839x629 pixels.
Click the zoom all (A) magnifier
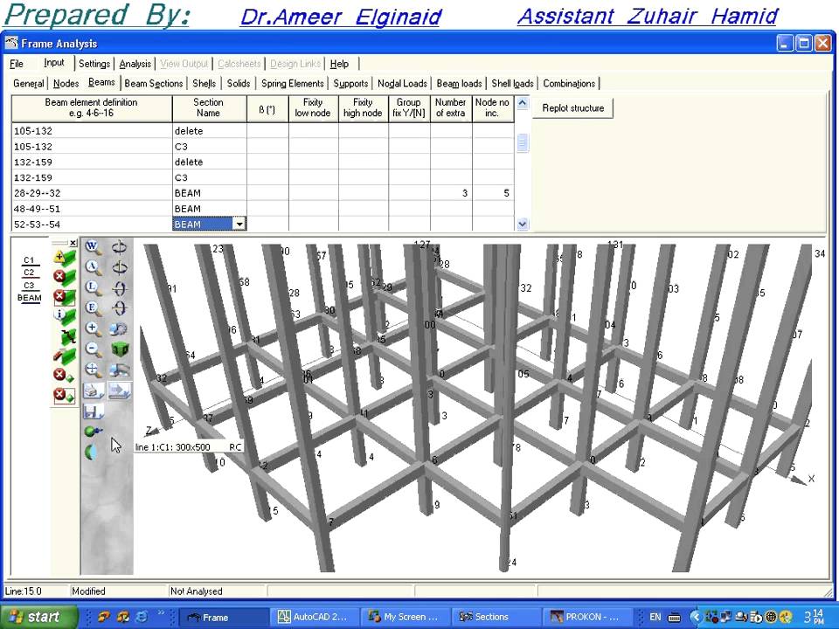tap(94, 267)
